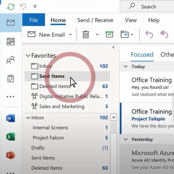Click the group icon next to Sales and Marketing
174x174 pixels.
[x=34, y=106]
